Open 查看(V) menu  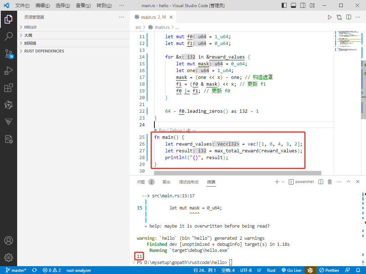pos(83,5)
